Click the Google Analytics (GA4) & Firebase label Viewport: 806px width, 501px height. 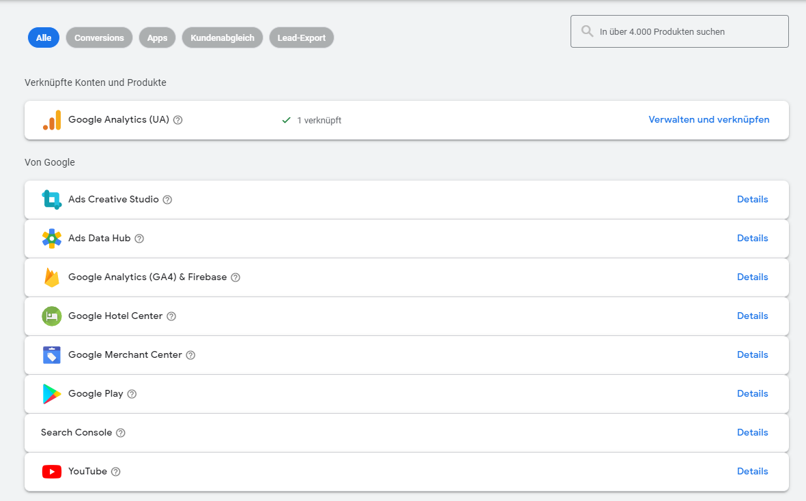tap(147, 277)
